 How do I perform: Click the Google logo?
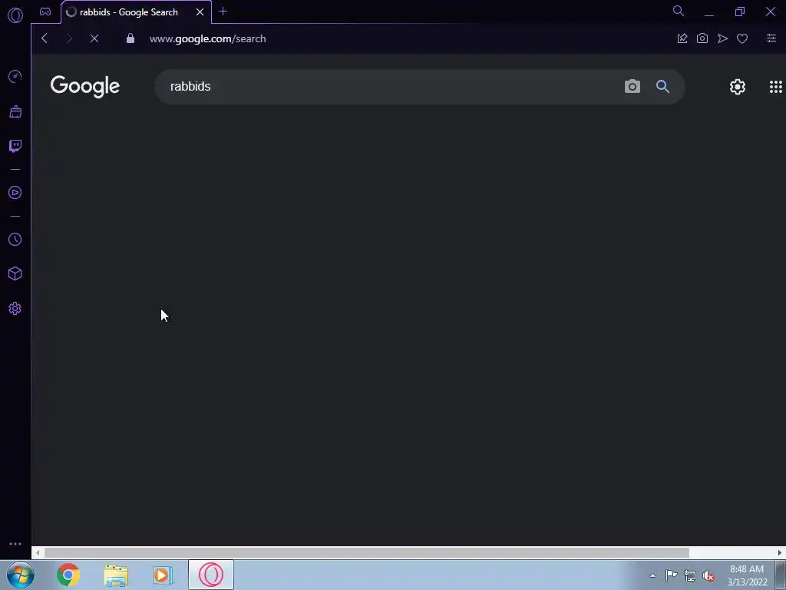tap(84, 86)
